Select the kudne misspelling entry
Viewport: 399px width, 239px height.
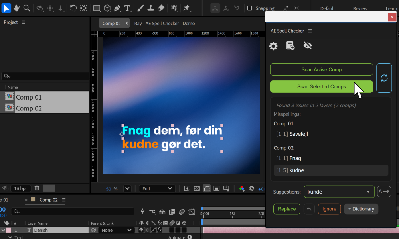(331, 170)
